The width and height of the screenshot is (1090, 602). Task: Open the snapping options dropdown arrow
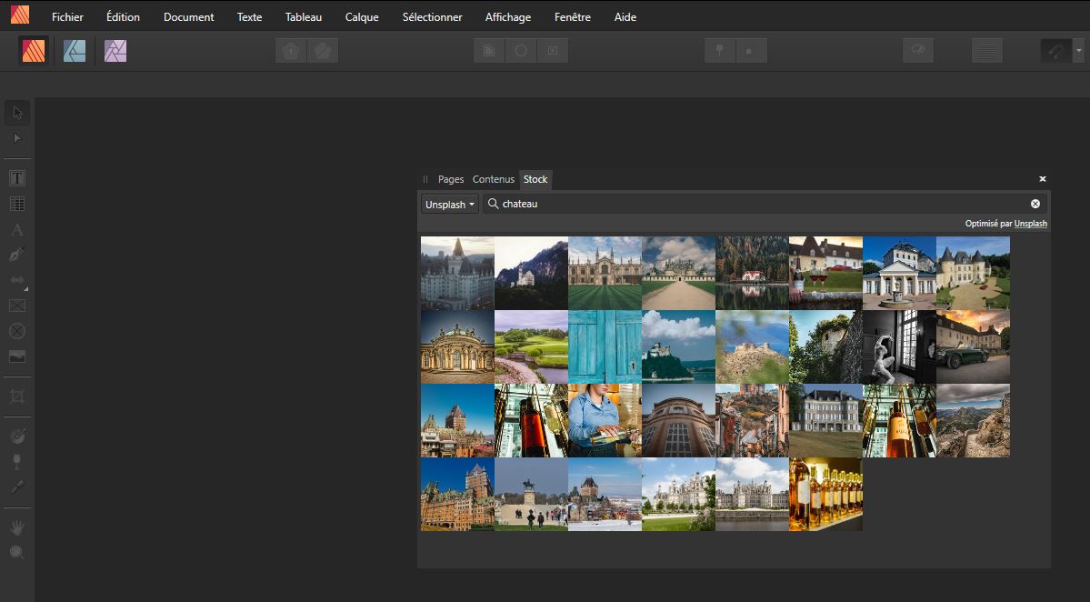[x=1078, y=51]
